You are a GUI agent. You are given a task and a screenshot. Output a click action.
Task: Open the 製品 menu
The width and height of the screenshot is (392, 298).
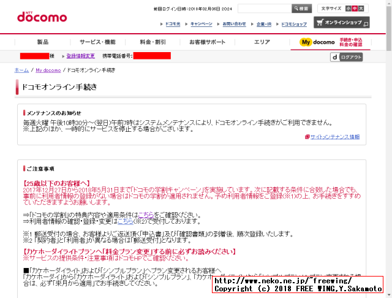tap(43, 42)
